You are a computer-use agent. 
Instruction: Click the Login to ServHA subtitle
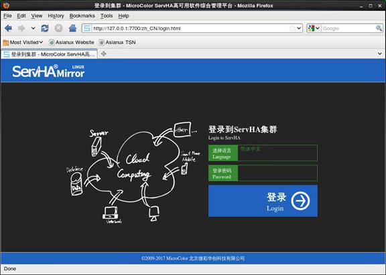(224, 138)
